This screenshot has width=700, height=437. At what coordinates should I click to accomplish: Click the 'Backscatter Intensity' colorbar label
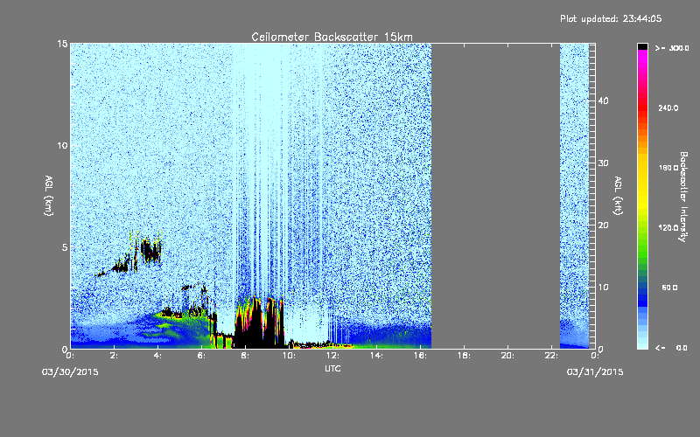(x=683, y=197)
